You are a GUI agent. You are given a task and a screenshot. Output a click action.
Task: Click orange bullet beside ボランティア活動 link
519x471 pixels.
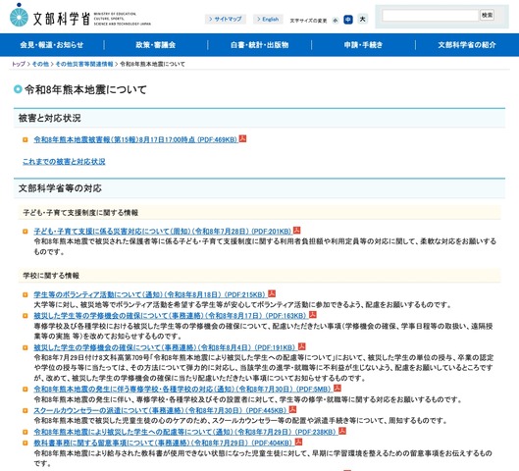click(x=26, y=294)
